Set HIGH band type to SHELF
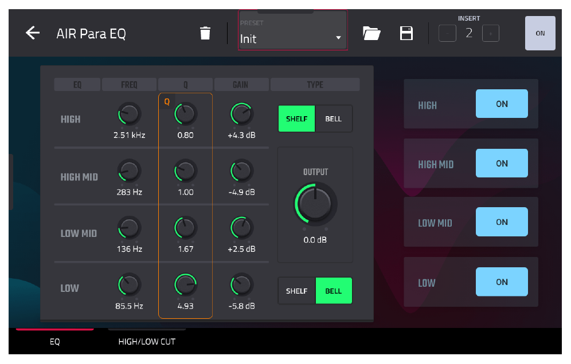 [296, 119]
